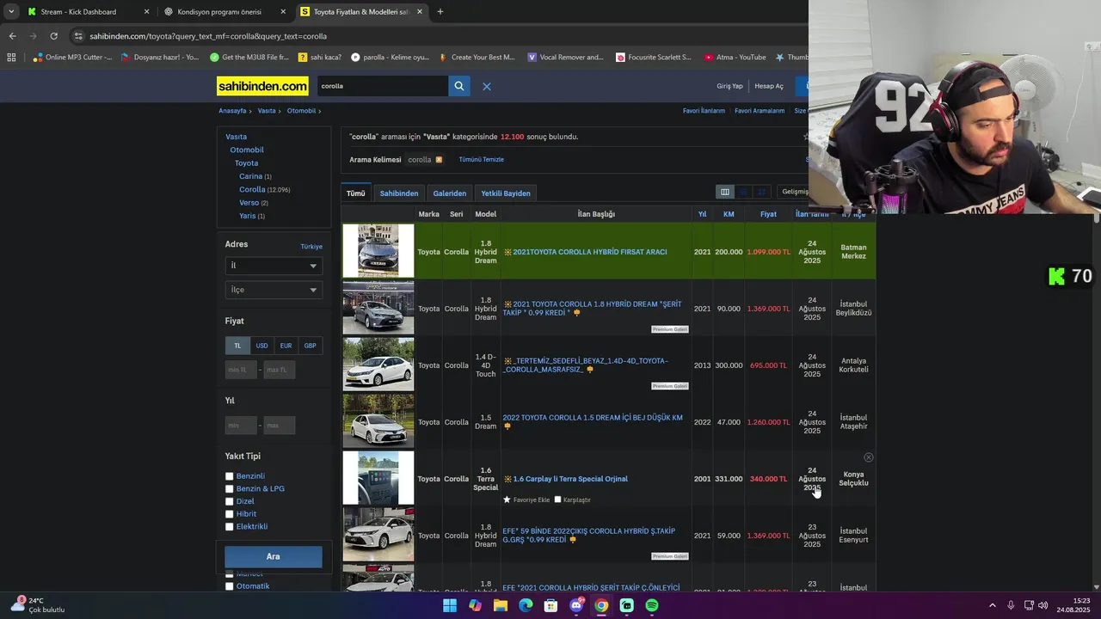Screen dimensions: 1101x619
Task: Open Microsoft Edge from taskbar
Action: coord(526,605)
